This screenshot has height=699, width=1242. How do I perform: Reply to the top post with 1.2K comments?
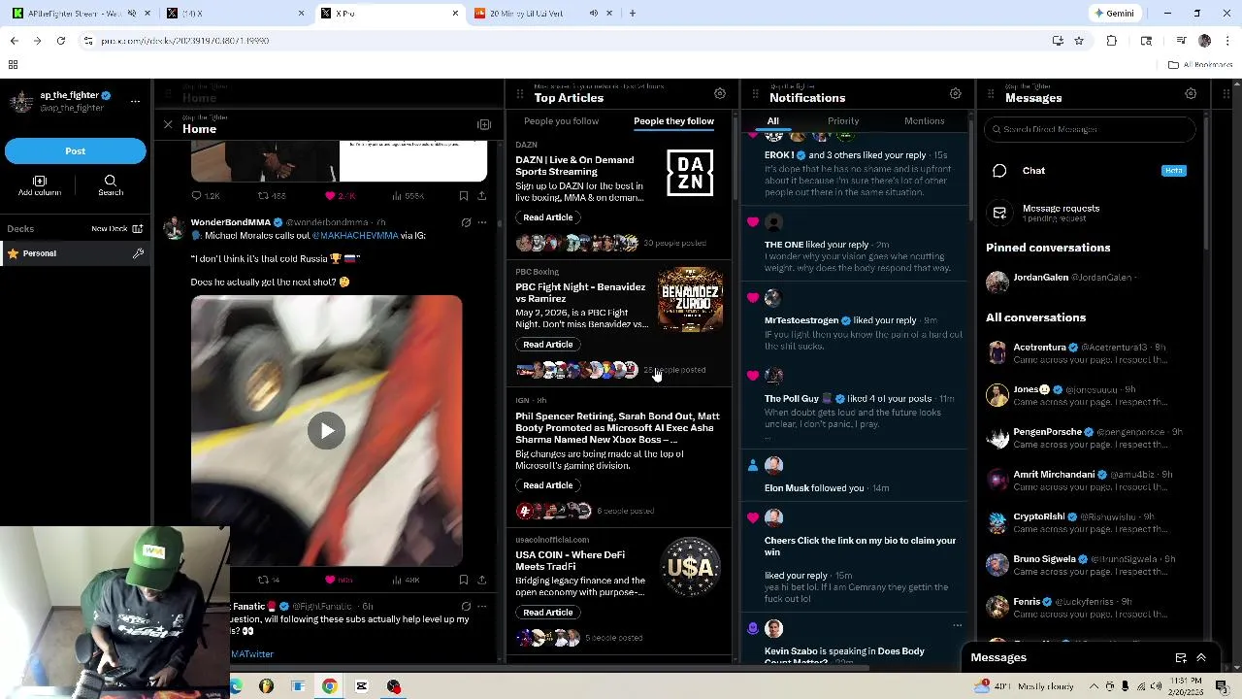[205, 196]
